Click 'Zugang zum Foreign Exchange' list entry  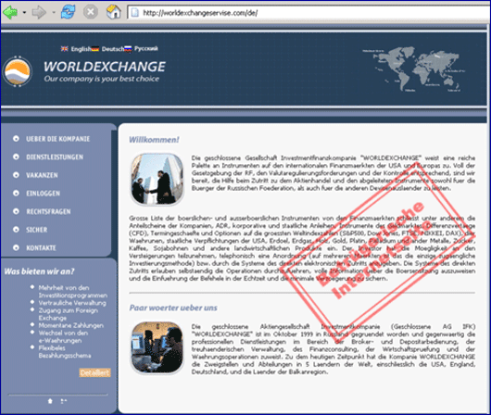click(69, 314)
